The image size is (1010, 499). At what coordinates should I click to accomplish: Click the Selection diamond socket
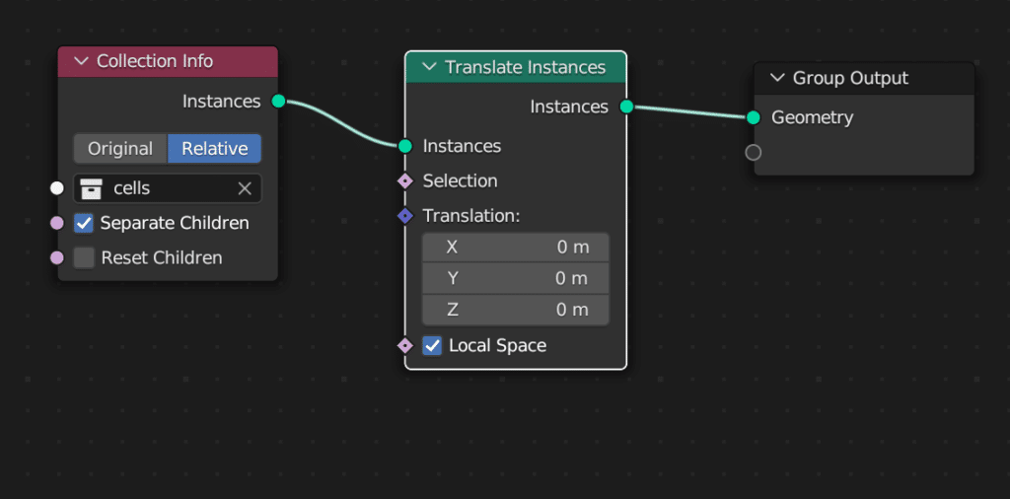[x=404, y=180]
